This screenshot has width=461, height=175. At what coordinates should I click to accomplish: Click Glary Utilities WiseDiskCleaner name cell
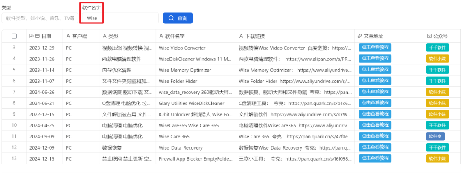(x=196, y=103)
